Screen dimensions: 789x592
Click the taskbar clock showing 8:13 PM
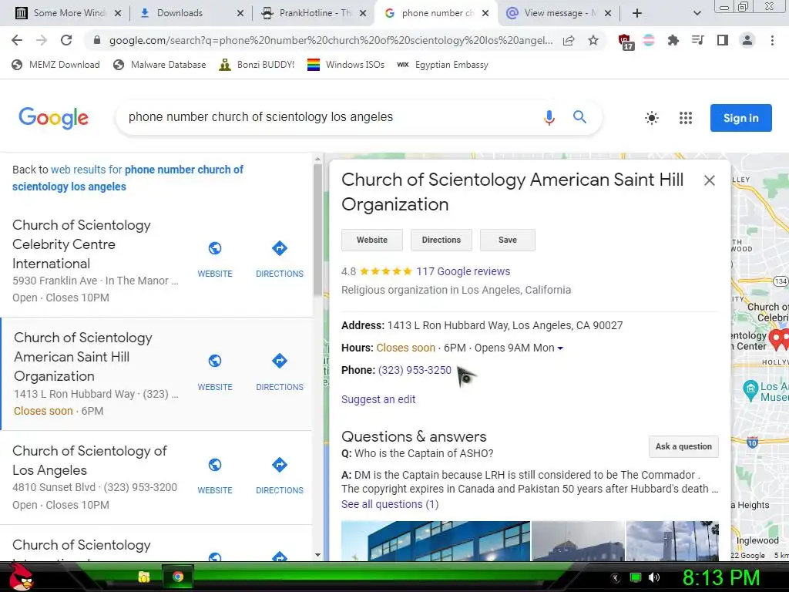pos(720,577)
